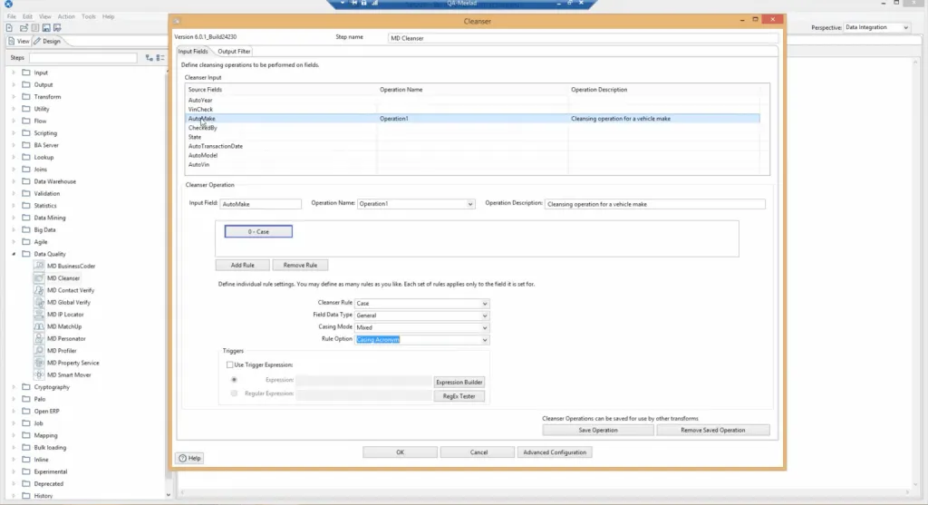928x505 pixels.
Task: Open the Tools menu
Action: [x=88, y=16]
